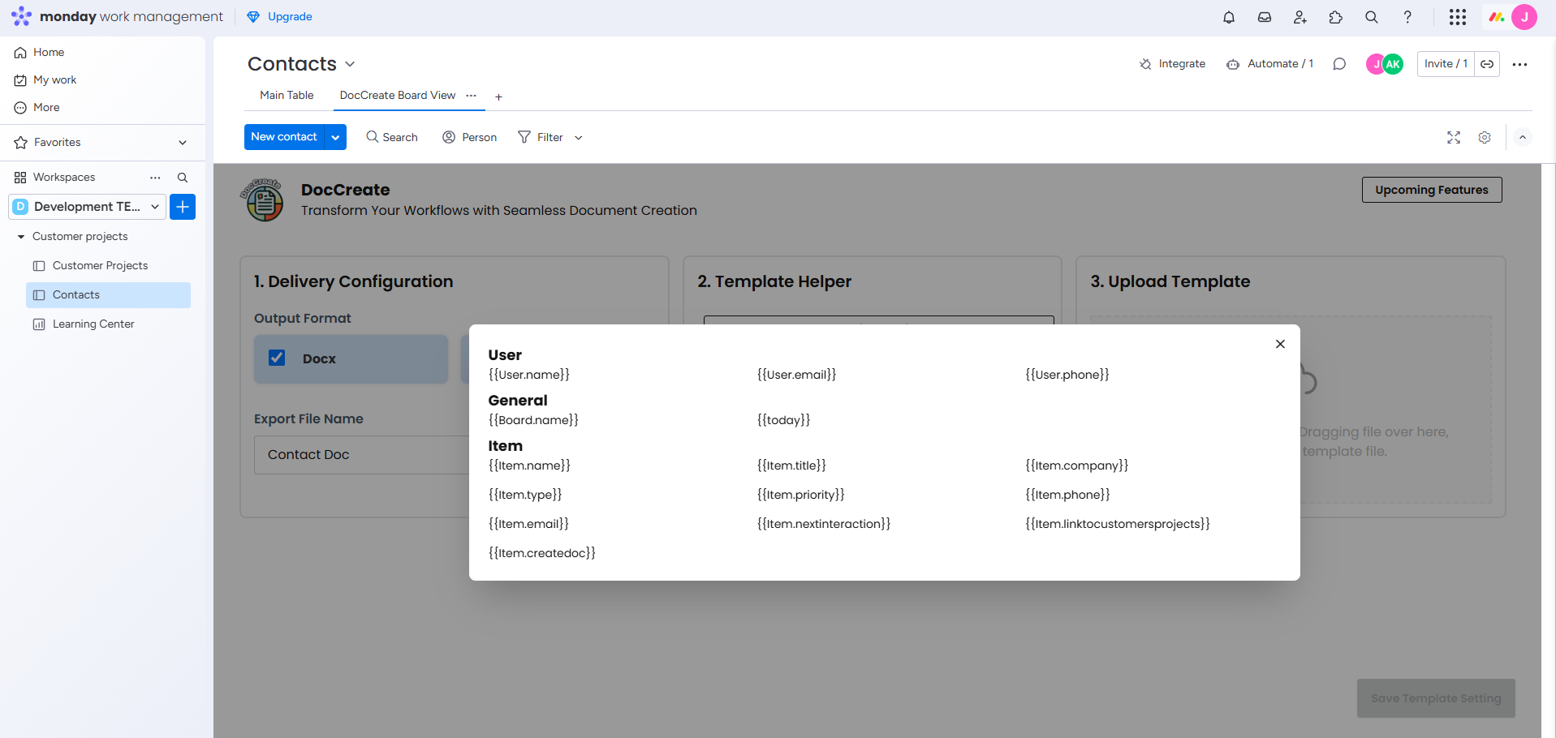Open Workspaces three-dot options
The width and height of the screenshot is (1556, 738).
pyautogui.click(x=155, y=178)
